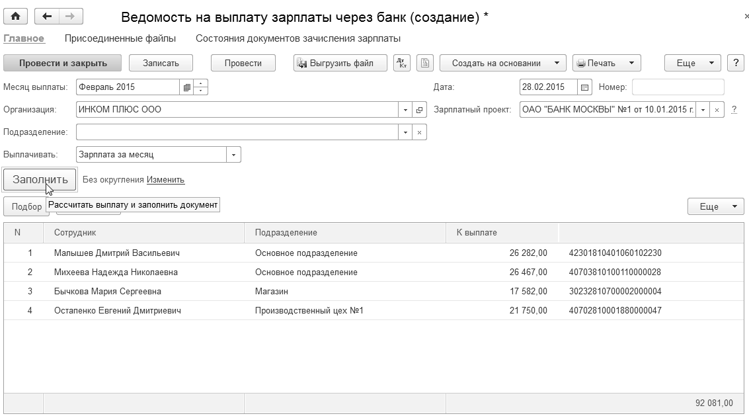
Task: Open the month picker for Месяц выплаты
Action: (187, 87)
